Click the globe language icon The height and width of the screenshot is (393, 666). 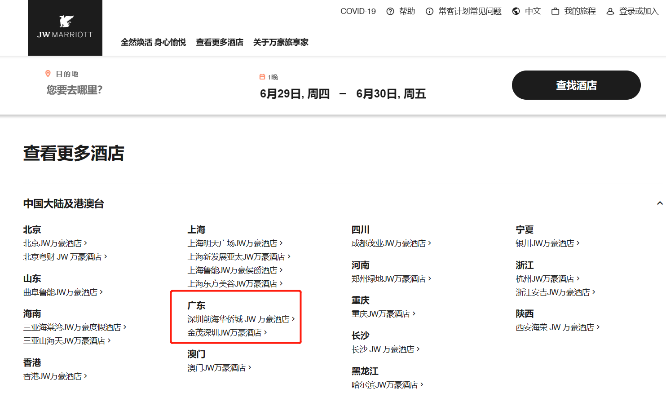[516, 11]
